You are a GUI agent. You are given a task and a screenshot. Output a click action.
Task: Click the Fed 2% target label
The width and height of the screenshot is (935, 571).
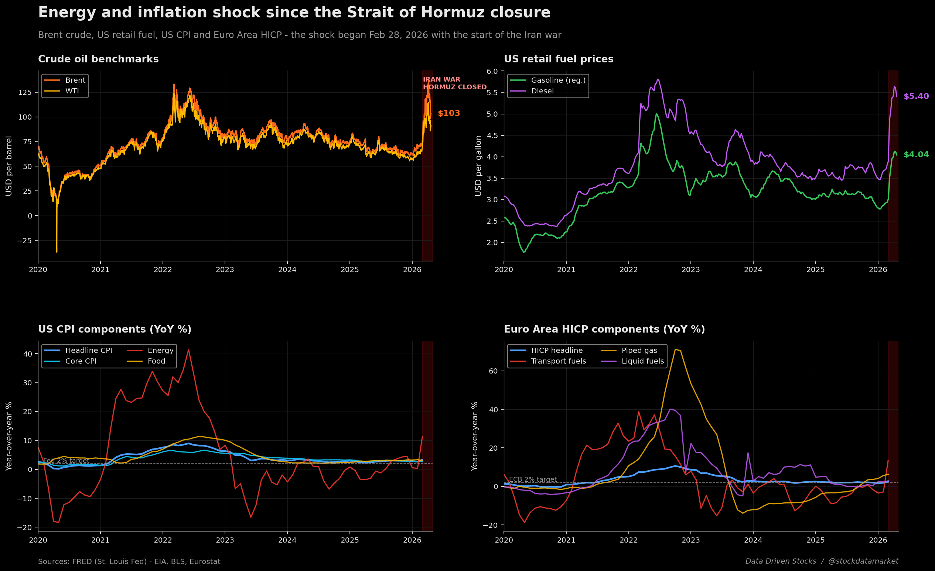[66, 461]
